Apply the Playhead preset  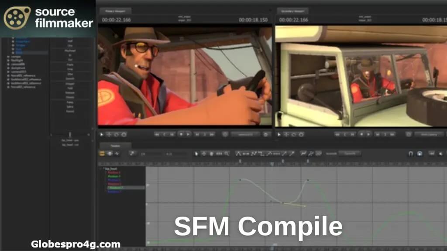70,51
